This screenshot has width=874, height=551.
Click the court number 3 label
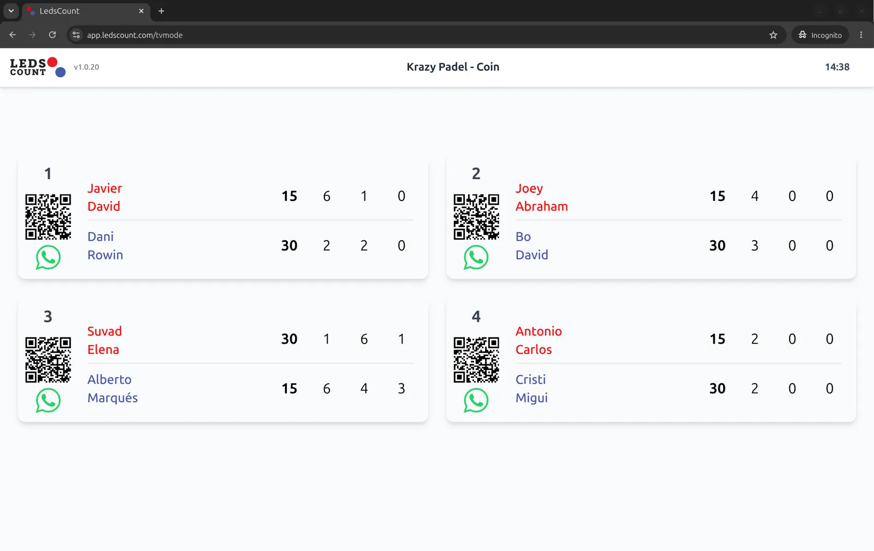click(x=48, y=317)
